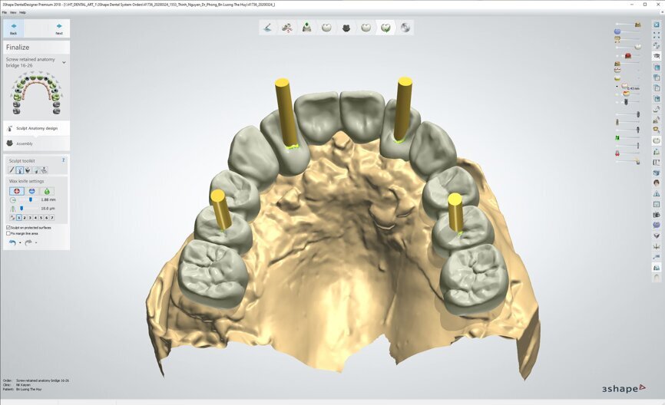The height and width of the screenshot is (405, 665).
Task: Enable Fix margin line area checkbox
Action: (x=8, y=233)
